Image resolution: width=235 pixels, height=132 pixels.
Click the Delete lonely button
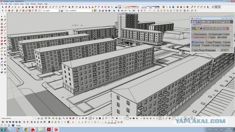pos(199,37)
